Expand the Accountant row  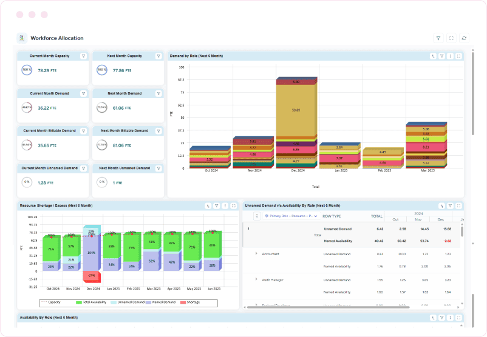256,253
